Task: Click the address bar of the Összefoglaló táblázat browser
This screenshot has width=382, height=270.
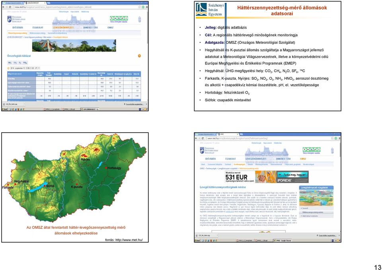Action: 76,7
